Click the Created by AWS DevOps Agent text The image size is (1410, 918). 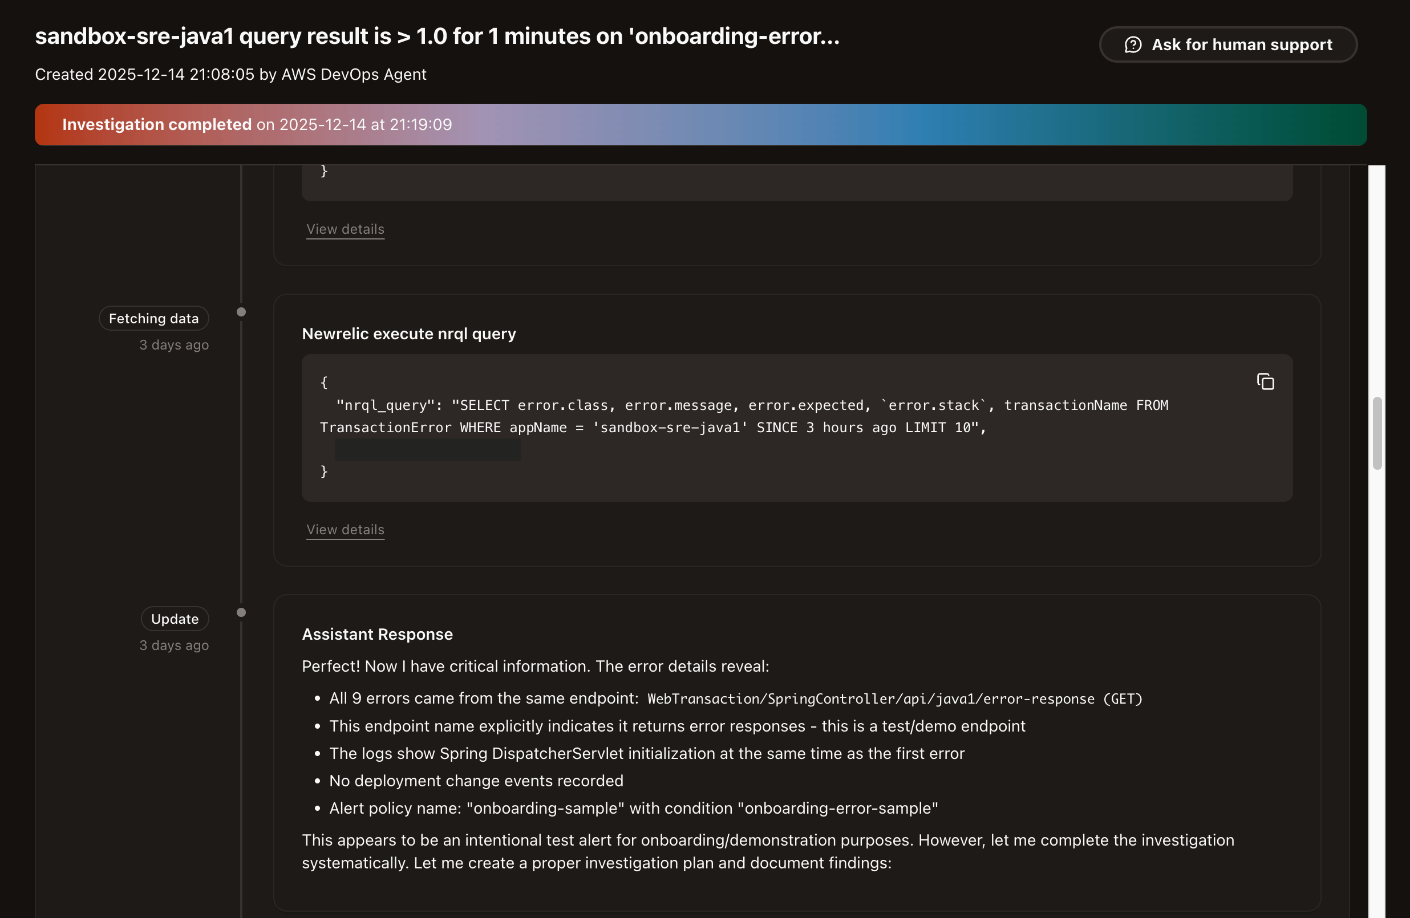click(x=230, y=74)
